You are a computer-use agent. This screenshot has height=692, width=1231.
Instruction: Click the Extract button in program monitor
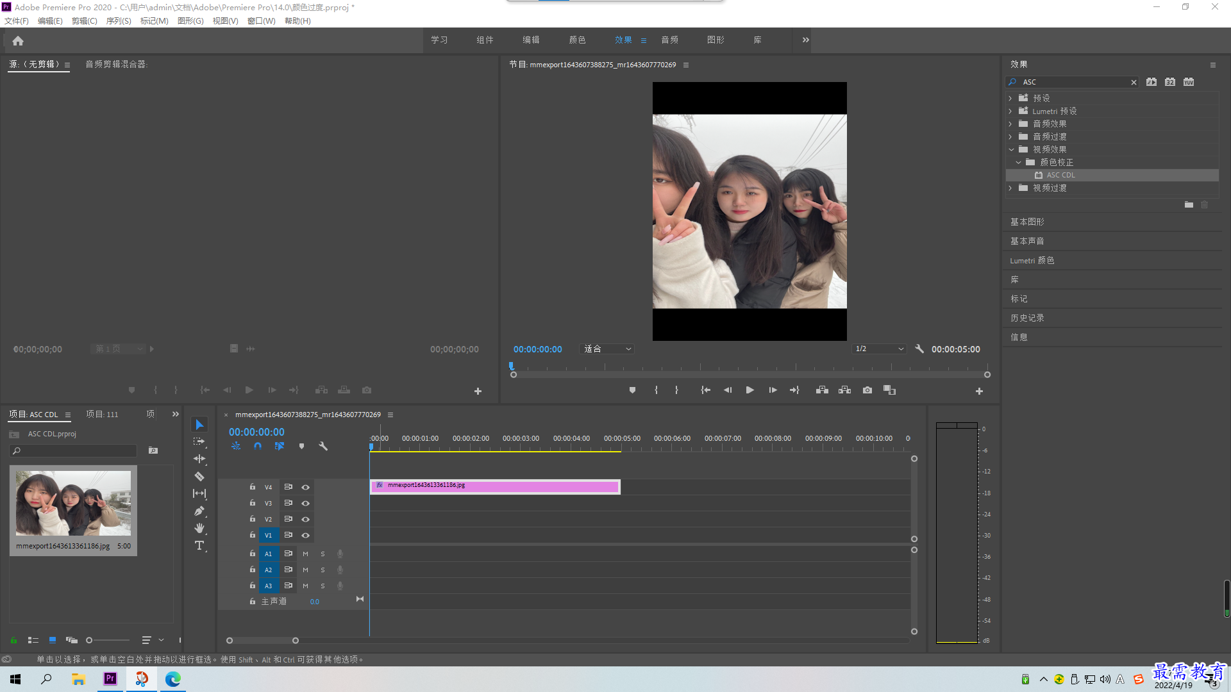pos(844,390)
